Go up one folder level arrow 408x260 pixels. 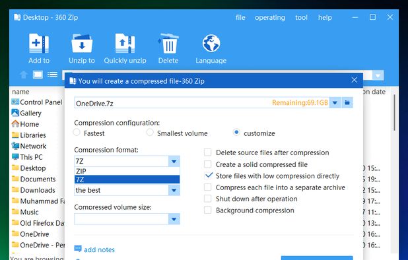tap(23, 75)
